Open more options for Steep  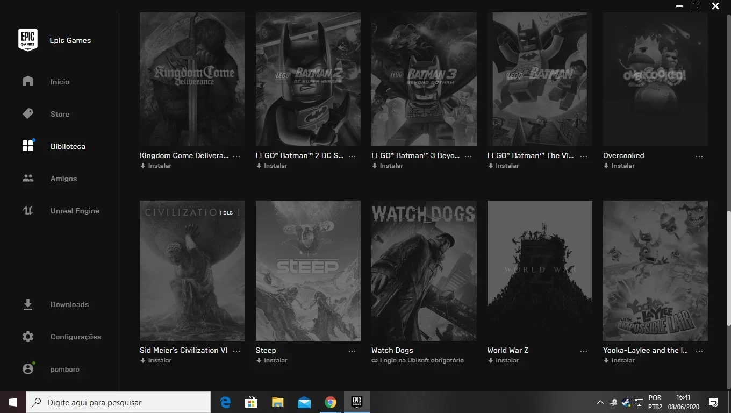(x=352, y=351)
